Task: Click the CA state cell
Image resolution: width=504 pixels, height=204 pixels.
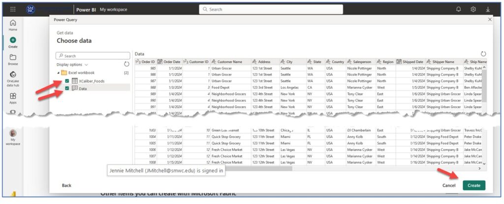Action: (x=315, y=87)
